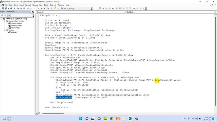Click the View Object icon in Project panel

(x=5, y=15)
